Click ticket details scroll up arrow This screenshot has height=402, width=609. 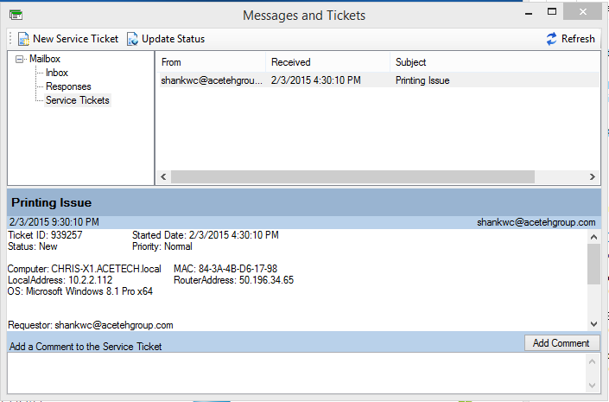593,237
